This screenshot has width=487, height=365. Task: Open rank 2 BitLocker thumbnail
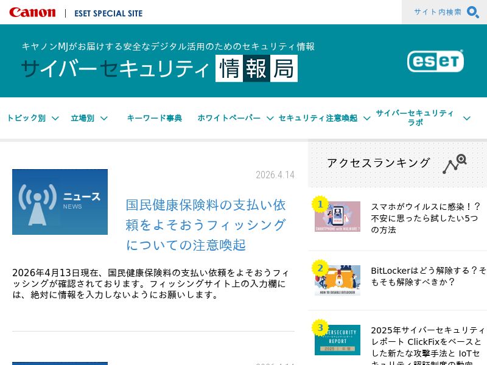click(337, 280)
